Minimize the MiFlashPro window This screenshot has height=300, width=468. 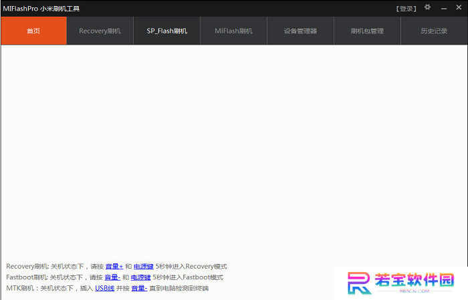coord(444,9)
